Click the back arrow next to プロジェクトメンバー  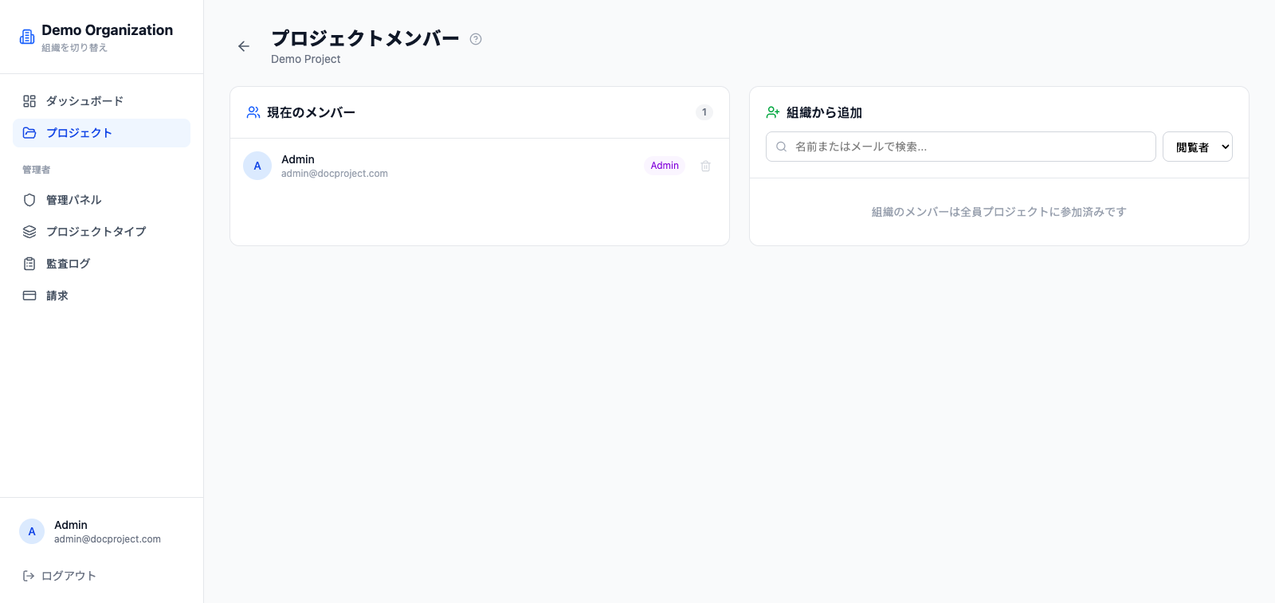tap(244, 46)
